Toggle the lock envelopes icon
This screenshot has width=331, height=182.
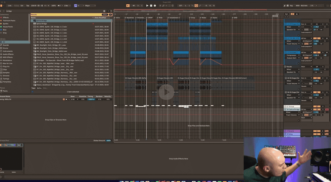pos(297,14)
